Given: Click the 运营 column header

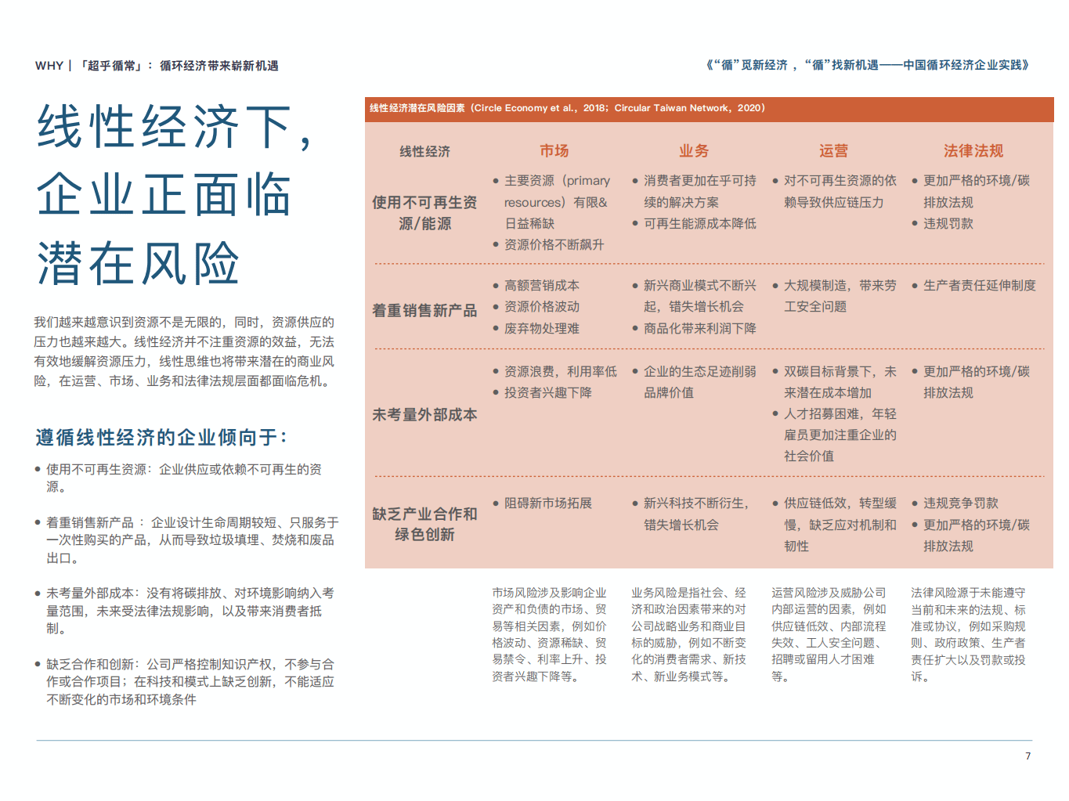Looking at the screenshot, I should 833,150.
